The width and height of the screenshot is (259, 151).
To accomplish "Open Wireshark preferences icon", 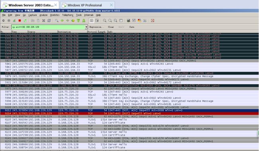I will tap(145, 21).
